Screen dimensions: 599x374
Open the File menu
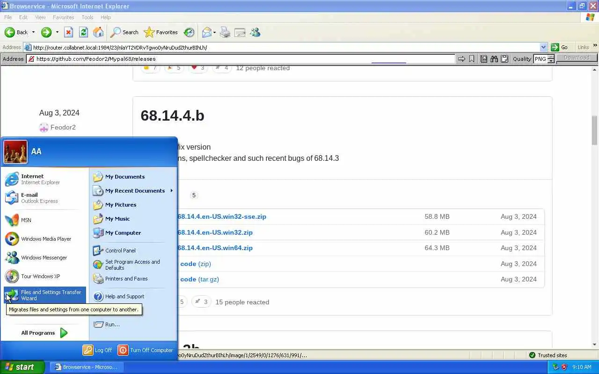coord(8,17)
